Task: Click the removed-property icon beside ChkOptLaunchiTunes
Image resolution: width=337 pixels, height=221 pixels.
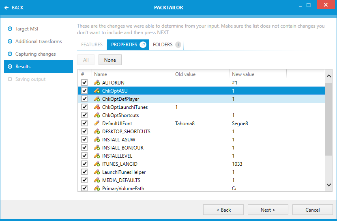Action: pos(97,107)
